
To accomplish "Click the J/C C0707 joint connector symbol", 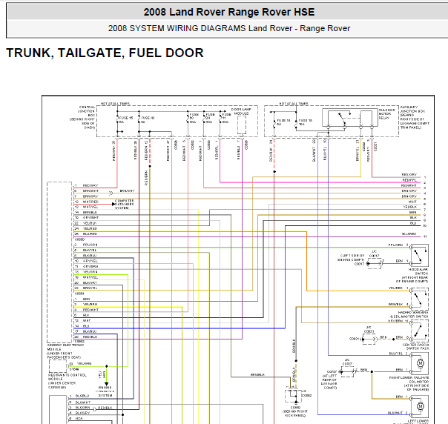I will (x=347, y=372).
